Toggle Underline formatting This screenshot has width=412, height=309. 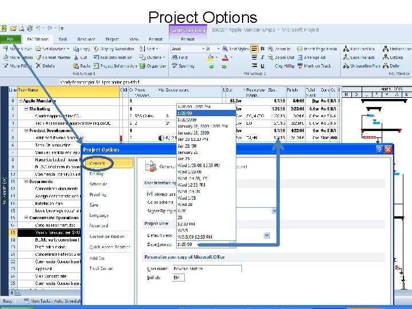262,66
